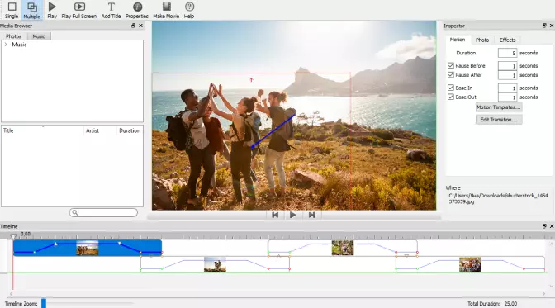Viewport: 555px width, 308px height.
Task: Toggle the Pause After checkbox
Action: coord(451,74)
